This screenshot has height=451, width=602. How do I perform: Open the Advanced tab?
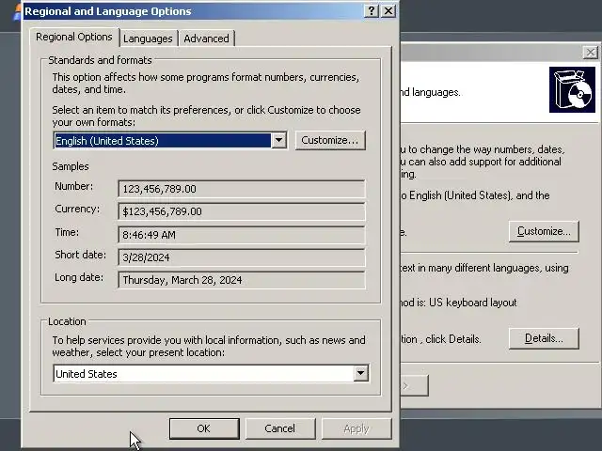tap(206, 39)
